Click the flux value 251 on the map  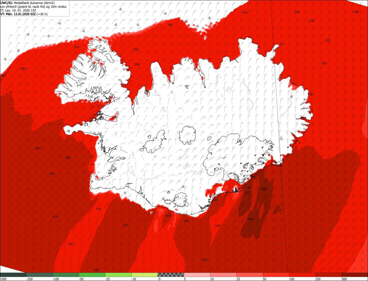(23, 69)
